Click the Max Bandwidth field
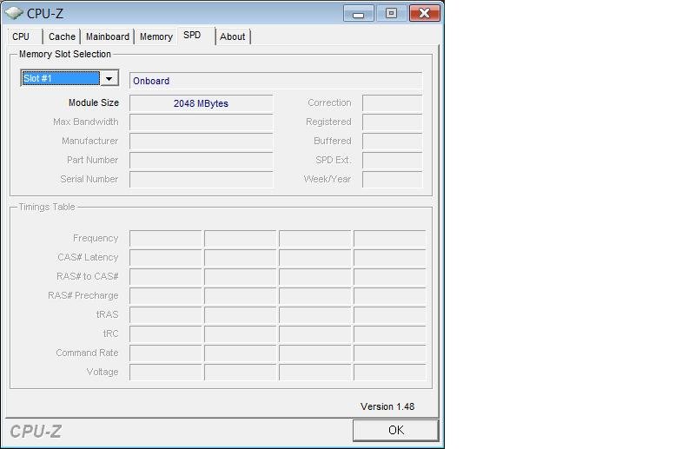This screenshot has height=449, width=695. (x=202, y=122)
